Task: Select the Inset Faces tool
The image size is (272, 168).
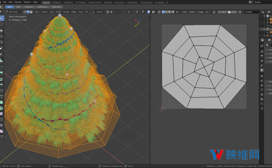Action: coord(2,79)
